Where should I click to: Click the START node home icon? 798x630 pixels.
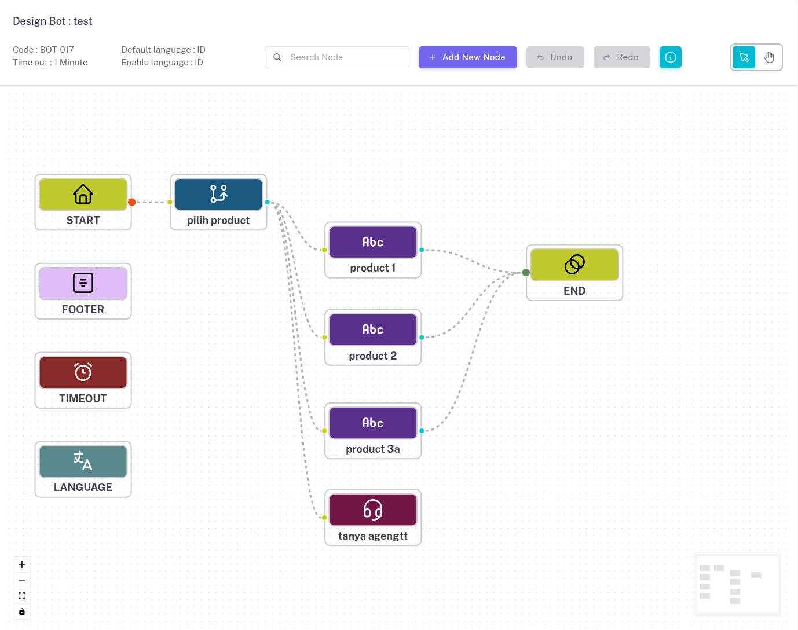[83, 195]
